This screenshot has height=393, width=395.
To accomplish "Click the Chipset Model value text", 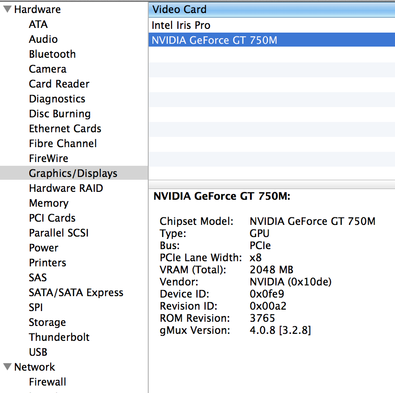I will pos(312,221).
